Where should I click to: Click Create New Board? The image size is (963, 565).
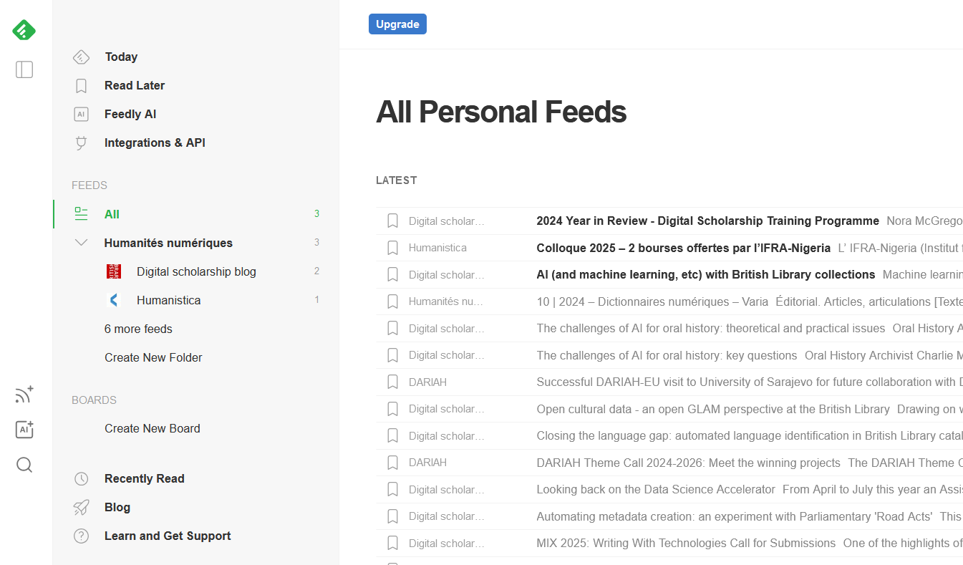153,428
